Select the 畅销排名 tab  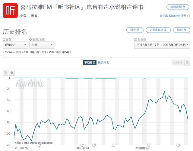click(103, 62)
